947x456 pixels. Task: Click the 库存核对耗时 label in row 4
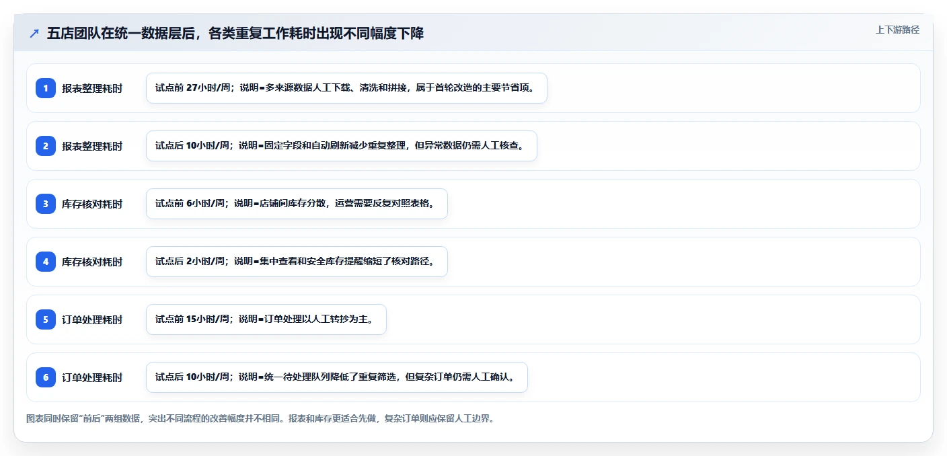pyautogui.click(x=92, y=262)
